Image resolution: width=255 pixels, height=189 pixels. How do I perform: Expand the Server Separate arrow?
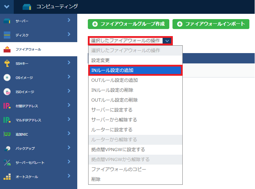coord(69,162)
